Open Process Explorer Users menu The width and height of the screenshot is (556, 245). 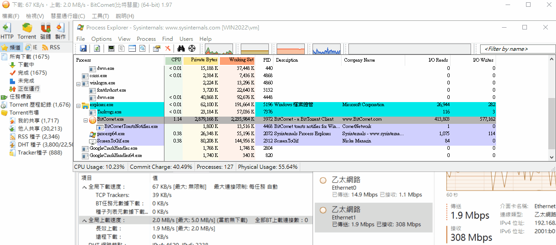[186, 39]
